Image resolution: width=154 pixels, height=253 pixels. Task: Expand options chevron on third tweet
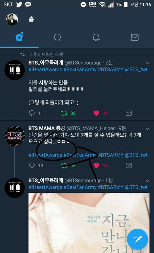pos(147,181)
